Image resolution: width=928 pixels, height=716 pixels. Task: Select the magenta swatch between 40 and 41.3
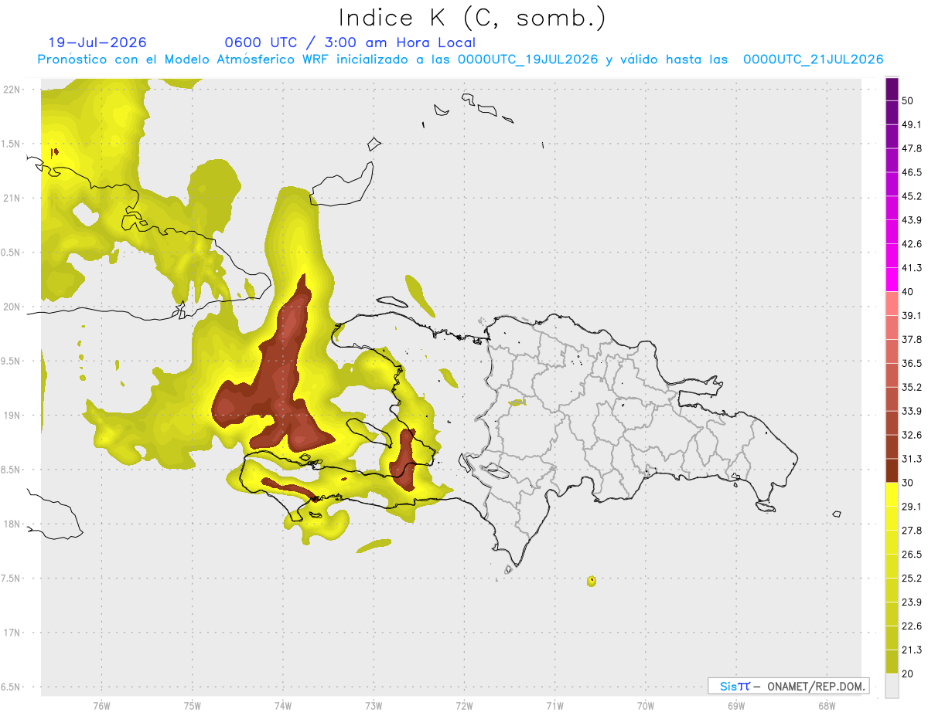tap(892, 280)
